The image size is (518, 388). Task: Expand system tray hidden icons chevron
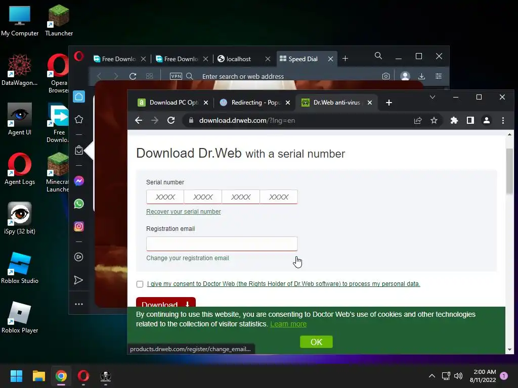click(432, 376)
